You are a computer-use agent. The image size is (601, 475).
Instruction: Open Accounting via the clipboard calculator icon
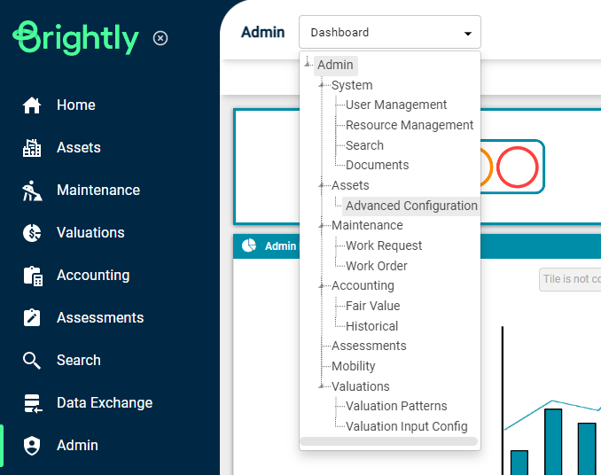tap(33, 276)
